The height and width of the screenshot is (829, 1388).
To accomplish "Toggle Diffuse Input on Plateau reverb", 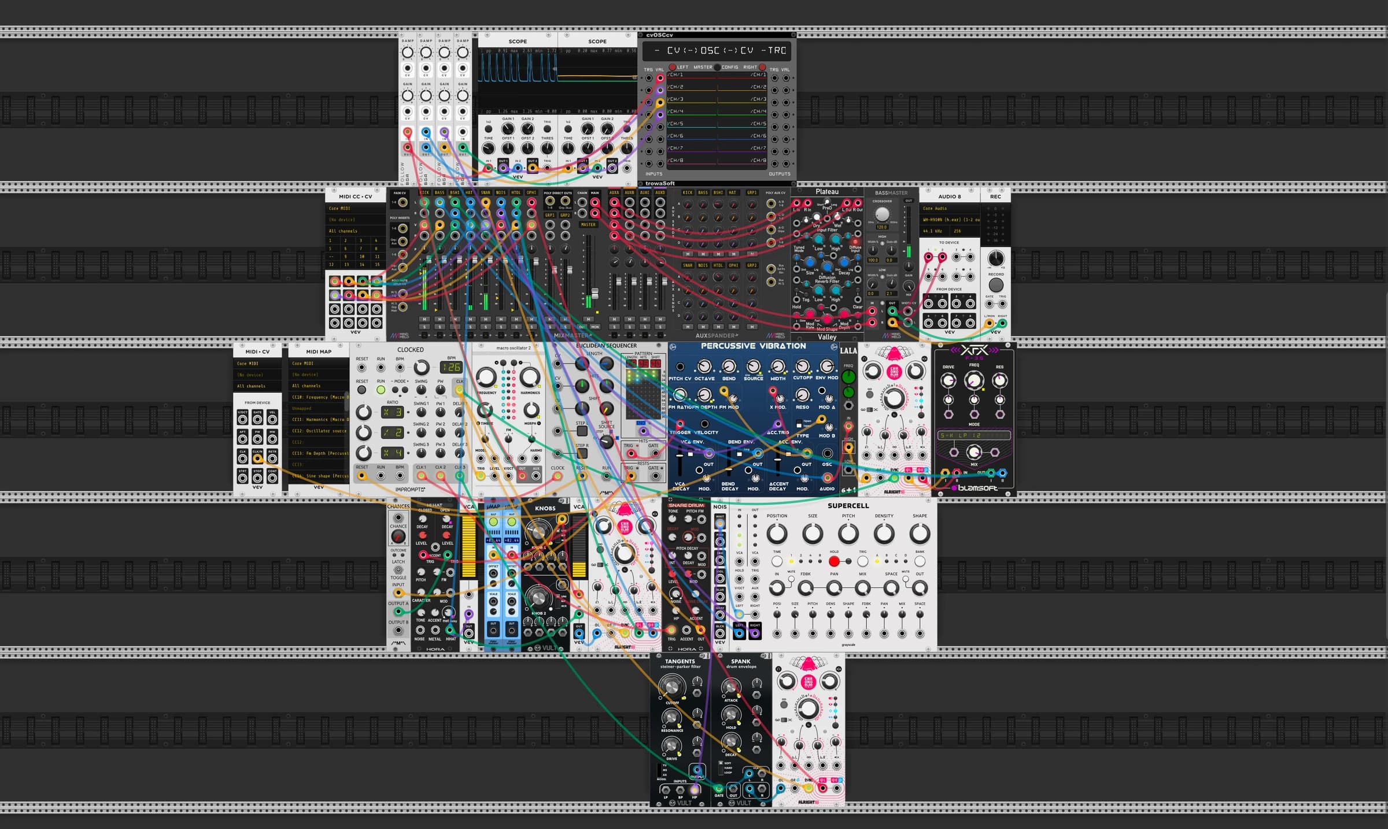I will click(x=855, y=242).
